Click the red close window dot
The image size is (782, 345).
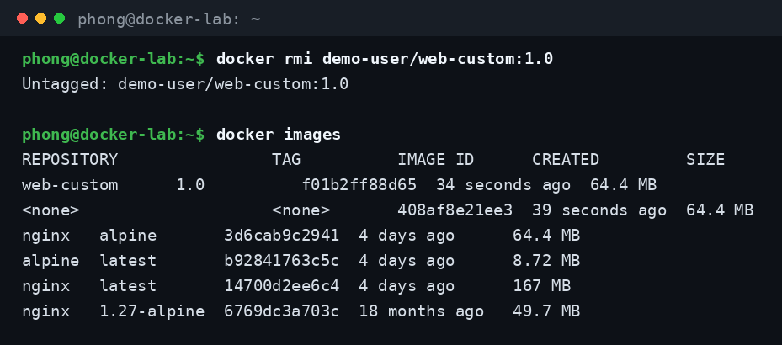pos(22,19)
